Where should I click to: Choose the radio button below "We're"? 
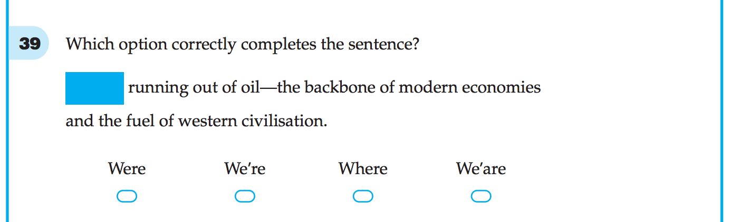(x=245, y=196)
